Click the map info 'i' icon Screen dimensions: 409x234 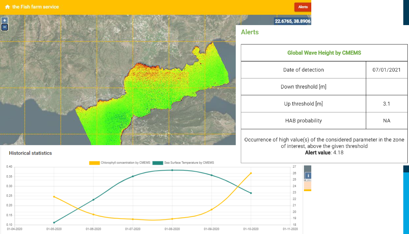tap(308, 176)
